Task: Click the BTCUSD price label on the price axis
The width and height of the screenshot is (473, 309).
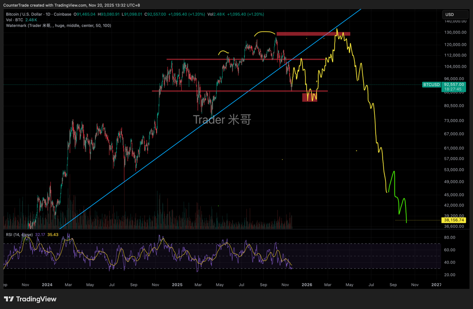Action: (431, 84)
